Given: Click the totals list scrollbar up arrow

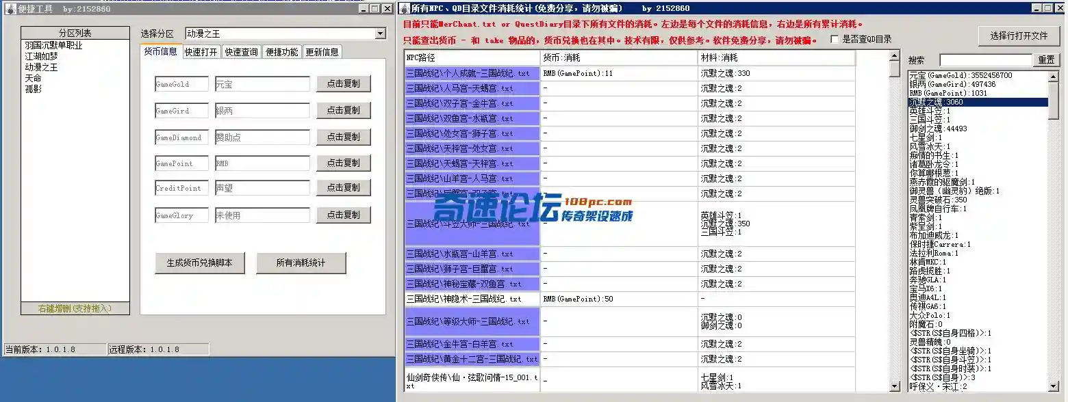Looking at the screenshot, I should [1054, 77].
